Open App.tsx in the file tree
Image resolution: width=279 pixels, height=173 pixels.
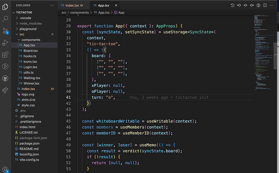(34, 45)
